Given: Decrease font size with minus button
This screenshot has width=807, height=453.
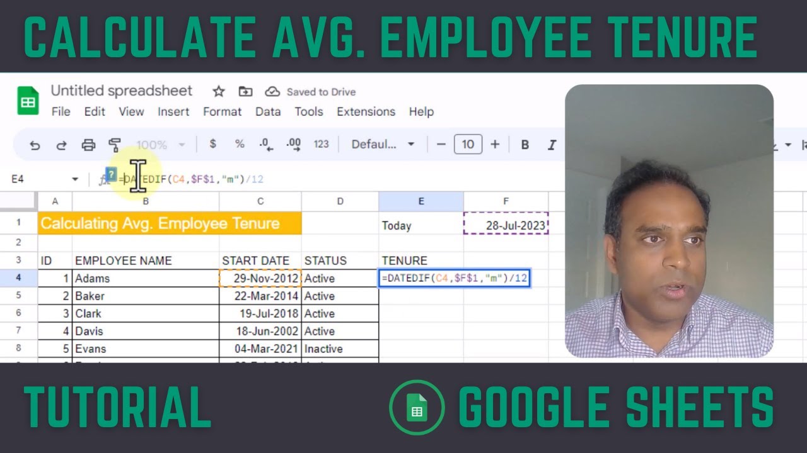Looking at the screenshot, I should point(441,144).
